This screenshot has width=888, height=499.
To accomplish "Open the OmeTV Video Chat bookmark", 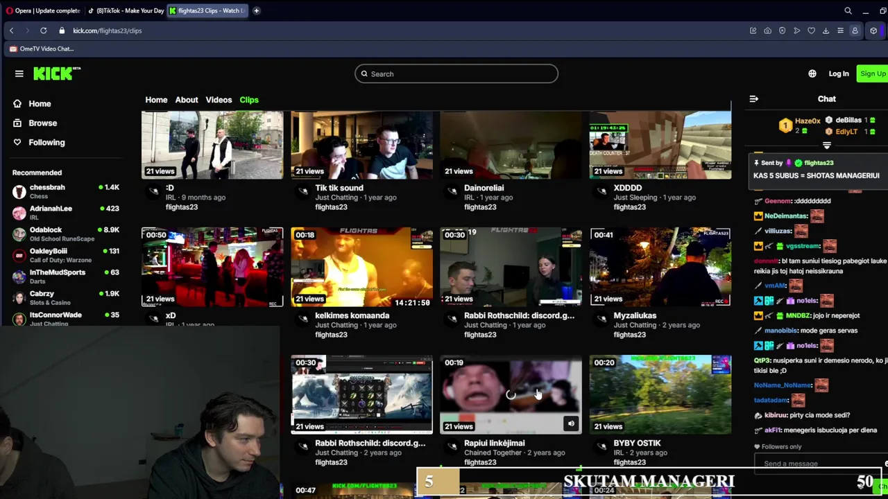I will pos(42,49).
